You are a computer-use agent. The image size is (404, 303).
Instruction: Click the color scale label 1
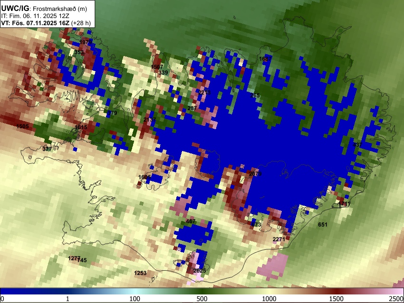[67, 299]
